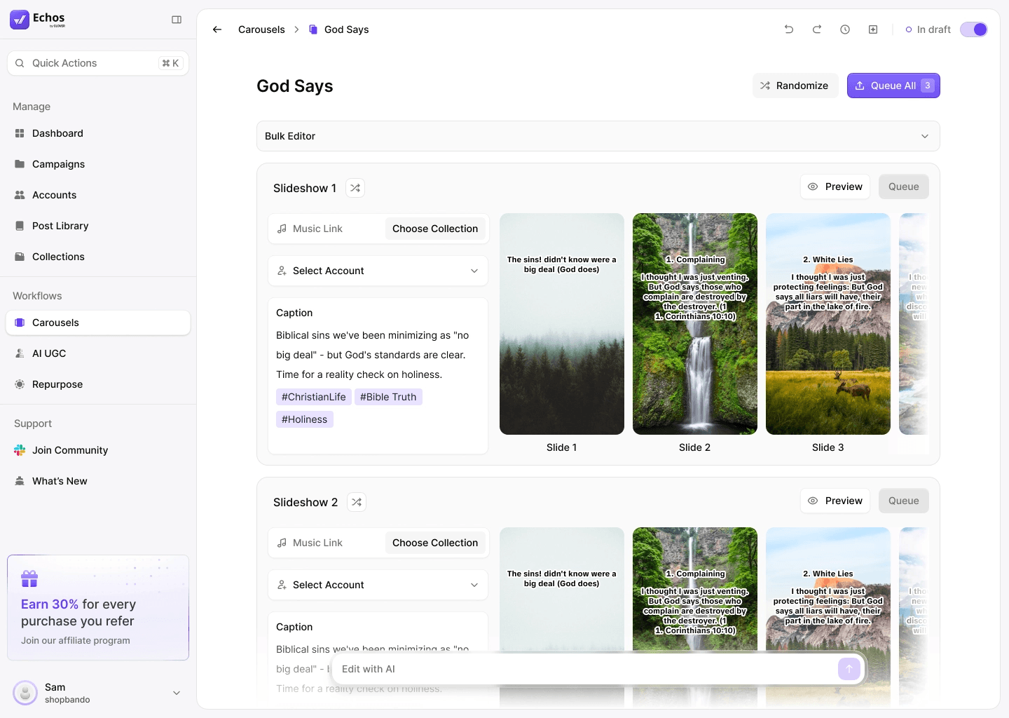The image size is (1009, 718).
Task: Click Join Community link
Action: click(x=98, y=450)
